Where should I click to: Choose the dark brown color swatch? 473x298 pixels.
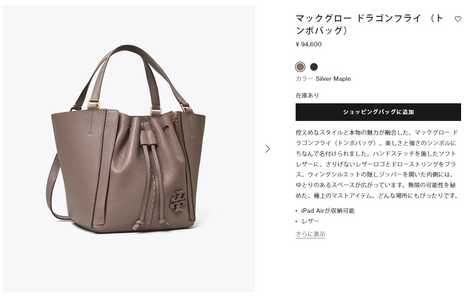coord(314,67)
